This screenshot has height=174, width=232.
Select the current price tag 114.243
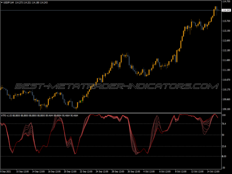(226, 10)
